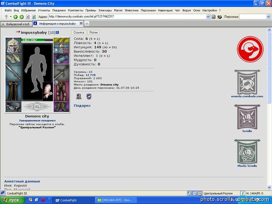Image resolution: width=272 pixels, height=204 pixels.
Task: Click the belt equipment slot
Action: click(13, 107)
